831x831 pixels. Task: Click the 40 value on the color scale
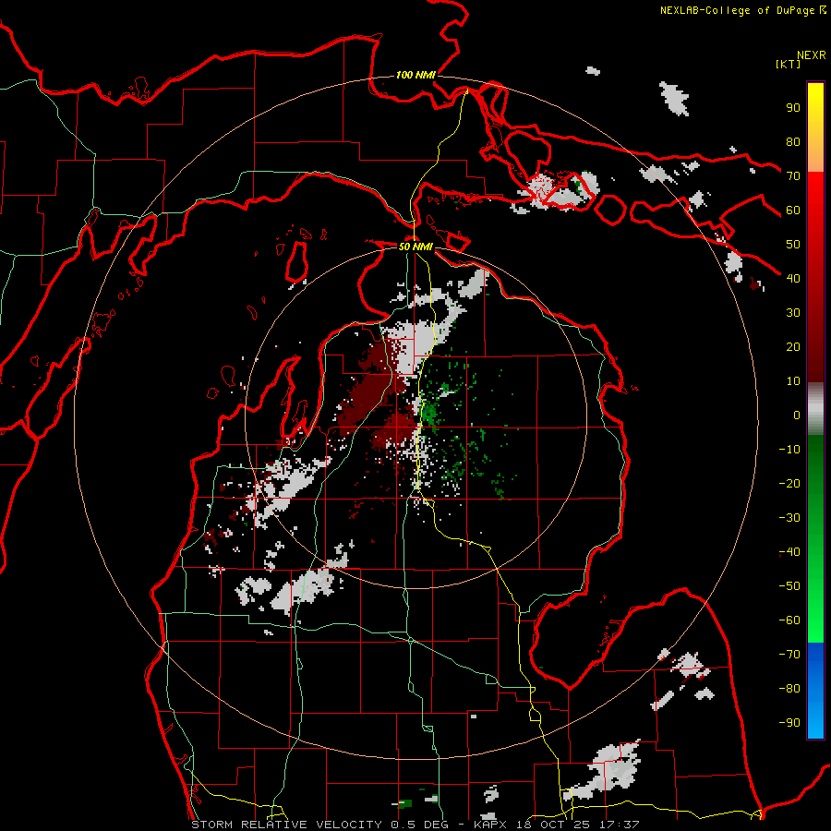(x=793, y=278)
